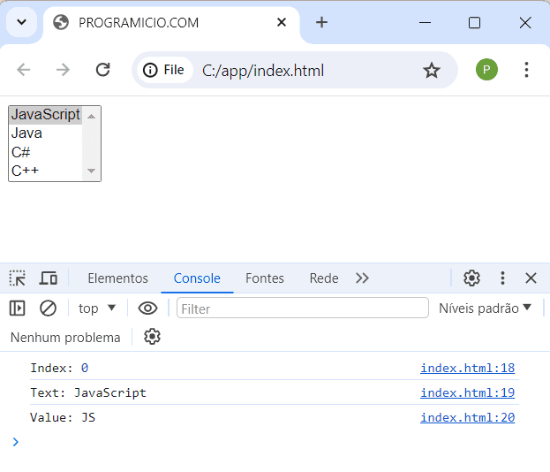
Task: Select JavaScript option in the list
Action: [45, 115]
